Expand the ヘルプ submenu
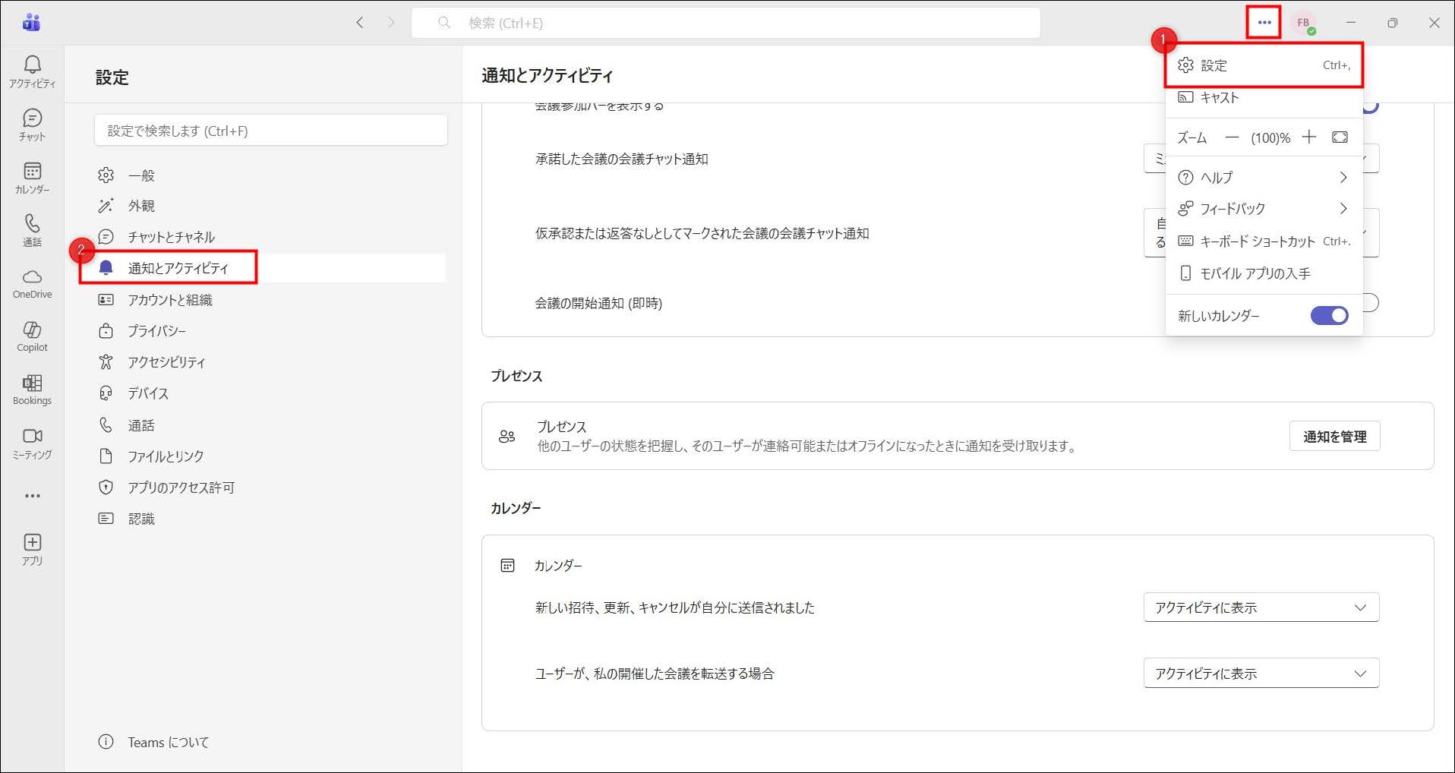This screenshot has height=773, width=1455. 1264,178
